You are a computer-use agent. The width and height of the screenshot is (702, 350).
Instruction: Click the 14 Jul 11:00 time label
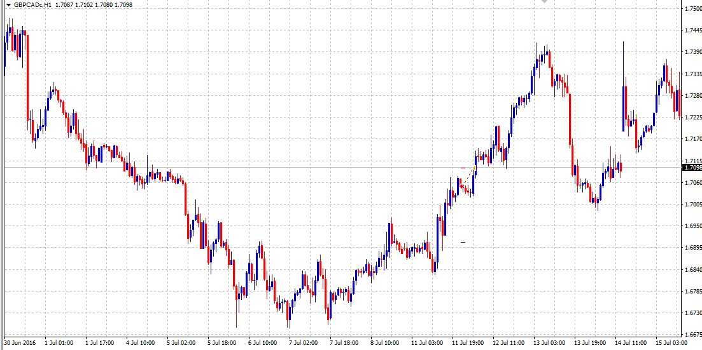(631, 343)
